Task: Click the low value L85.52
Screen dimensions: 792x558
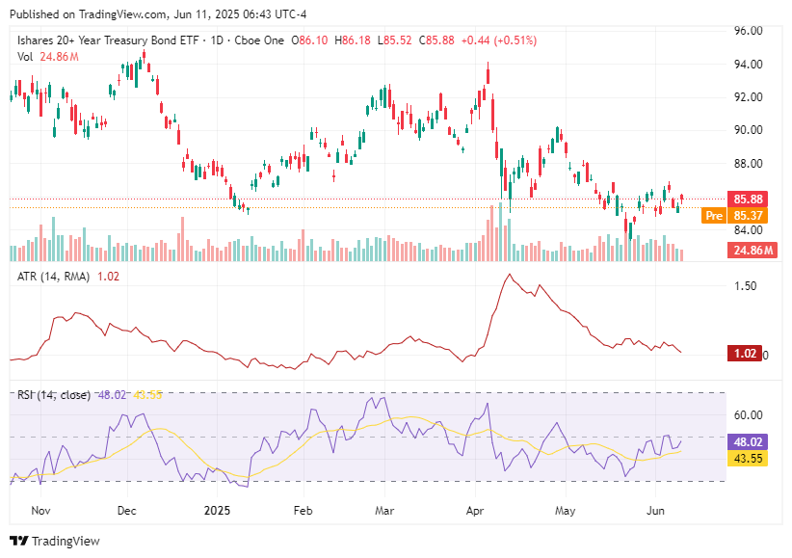Action: coord(394,40)
